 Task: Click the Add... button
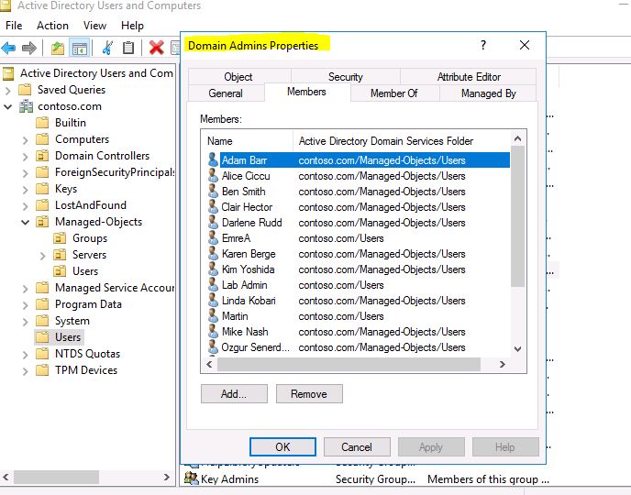point(234,393)
